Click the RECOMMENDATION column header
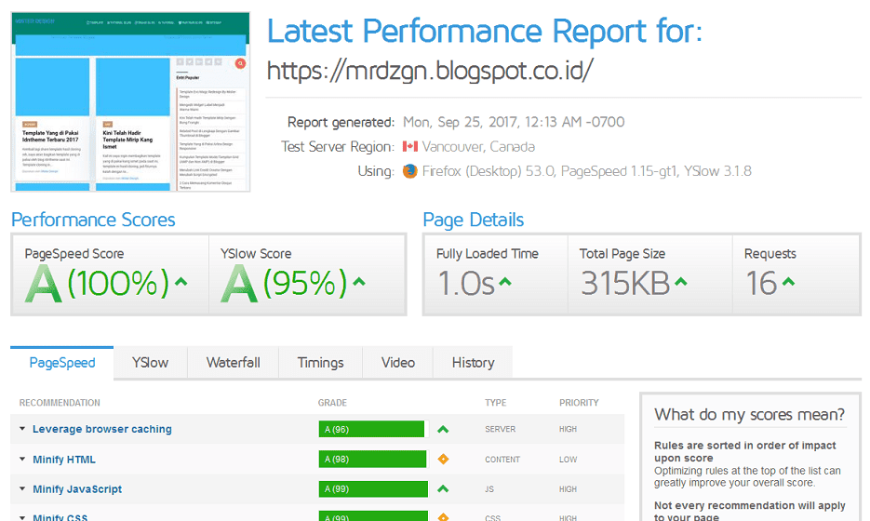This screenshot has width=870, height=521. [x=60, y=403]
